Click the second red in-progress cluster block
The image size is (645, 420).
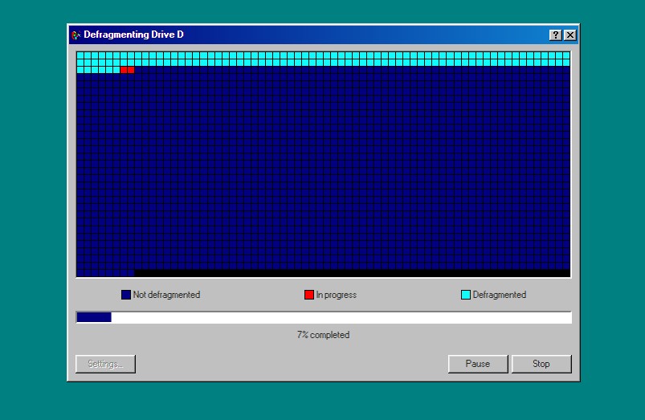coord(131,70)
